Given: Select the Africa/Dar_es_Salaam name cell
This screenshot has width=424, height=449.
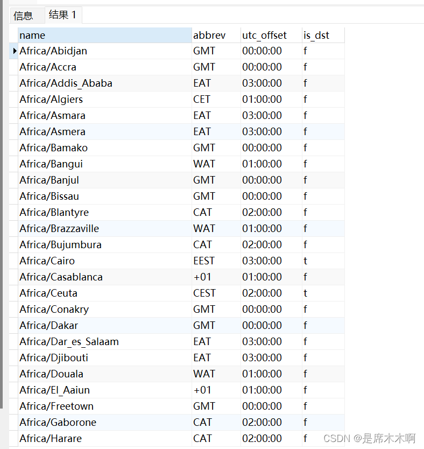Looking at the screenshot, I should [x=105, y=342].
